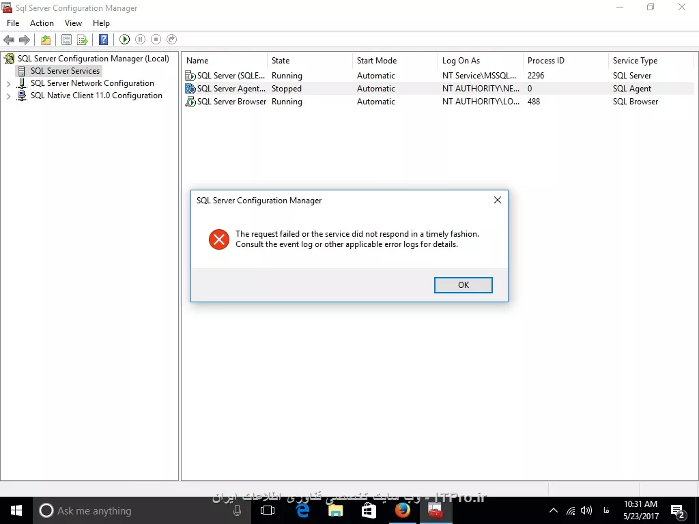Select SQL Server Services in tree
The image size is (699, 524).
[65, 71]
